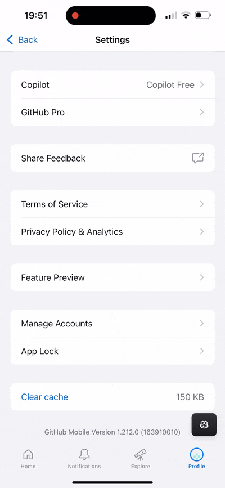Open the Explore telescope tab
The width and height of the screenshot is (225, 488).
[141, 459]
